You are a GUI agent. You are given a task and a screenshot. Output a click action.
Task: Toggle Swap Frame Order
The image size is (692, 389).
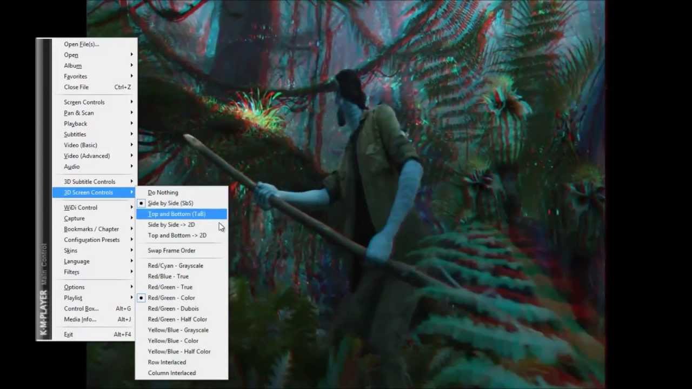[181, 251]
